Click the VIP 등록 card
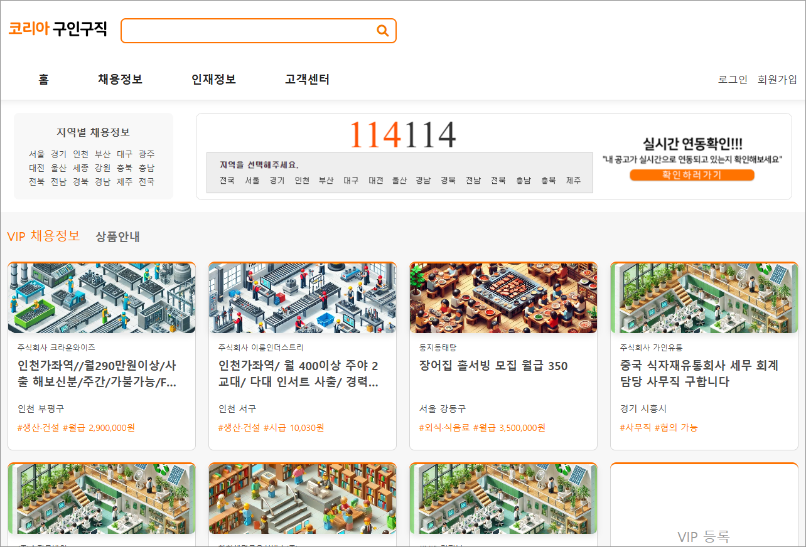The width and height of the screenshot is (806, 547). (x=704, y=505)
